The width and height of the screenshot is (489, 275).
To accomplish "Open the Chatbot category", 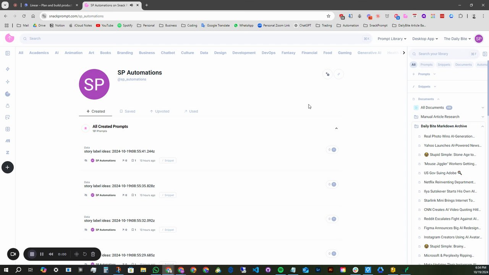I will pos(168,53).
